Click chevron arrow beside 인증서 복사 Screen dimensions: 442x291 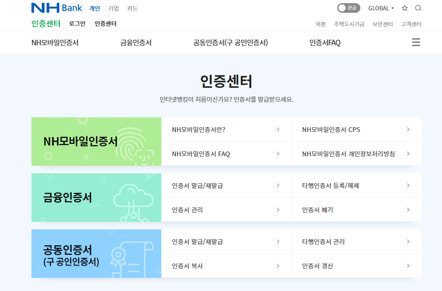click(x=278, y=266)
